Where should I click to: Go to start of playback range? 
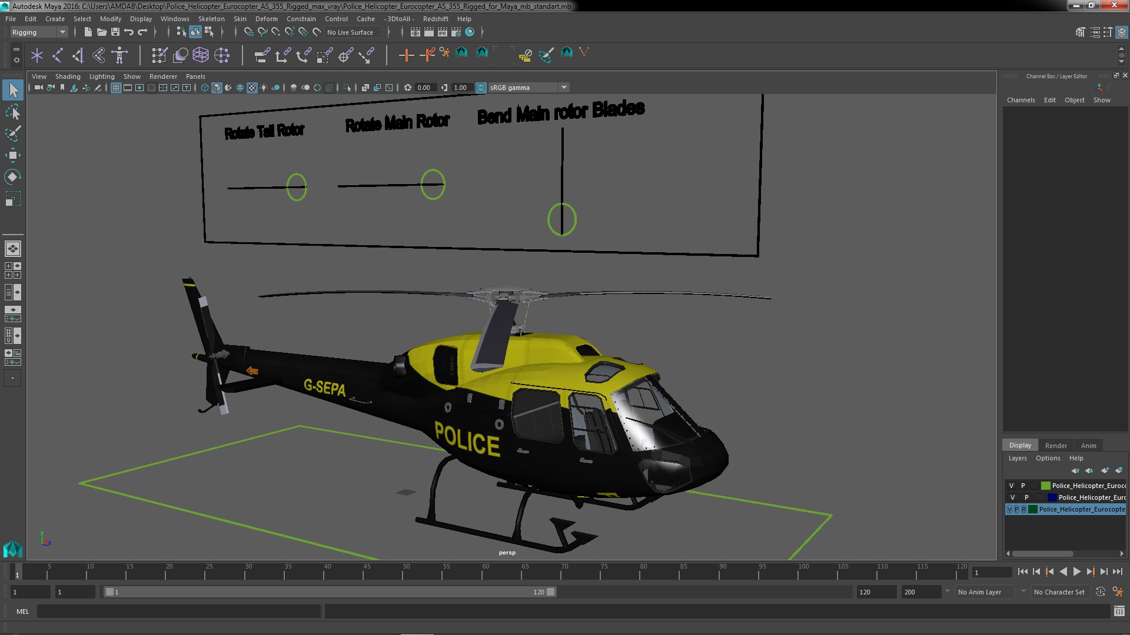coord(1023,571)
